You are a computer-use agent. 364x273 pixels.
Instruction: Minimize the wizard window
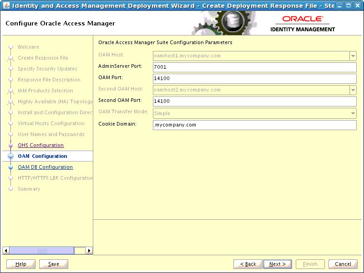(x=339, y=5)
